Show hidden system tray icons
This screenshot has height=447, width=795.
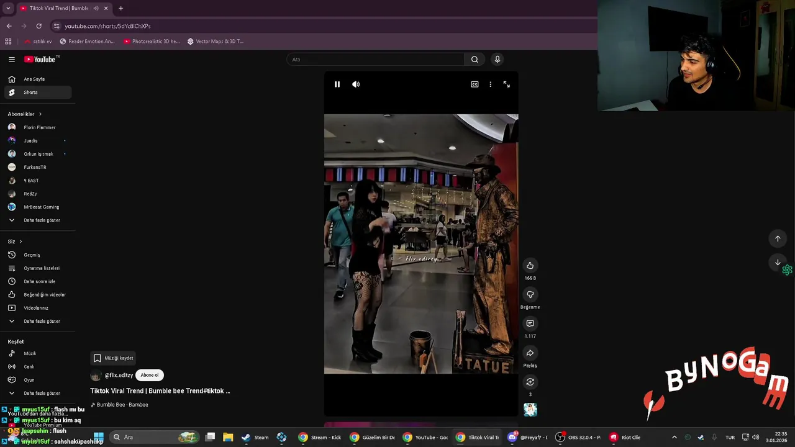[x=674, y=437]
